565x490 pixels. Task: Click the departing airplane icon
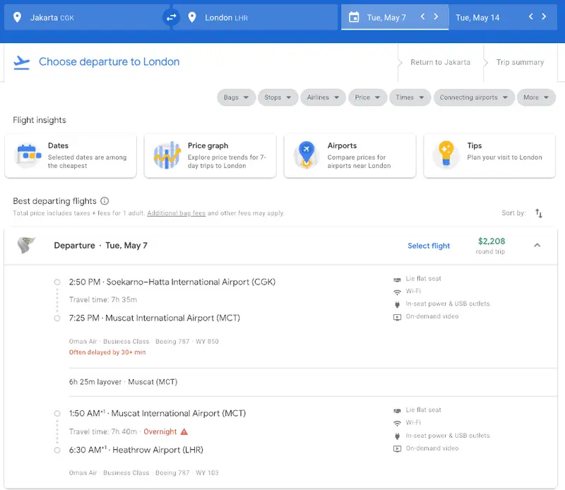coord(22,63)
